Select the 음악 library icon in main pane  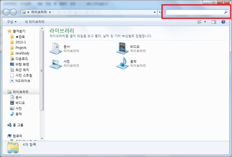[122, 63]
